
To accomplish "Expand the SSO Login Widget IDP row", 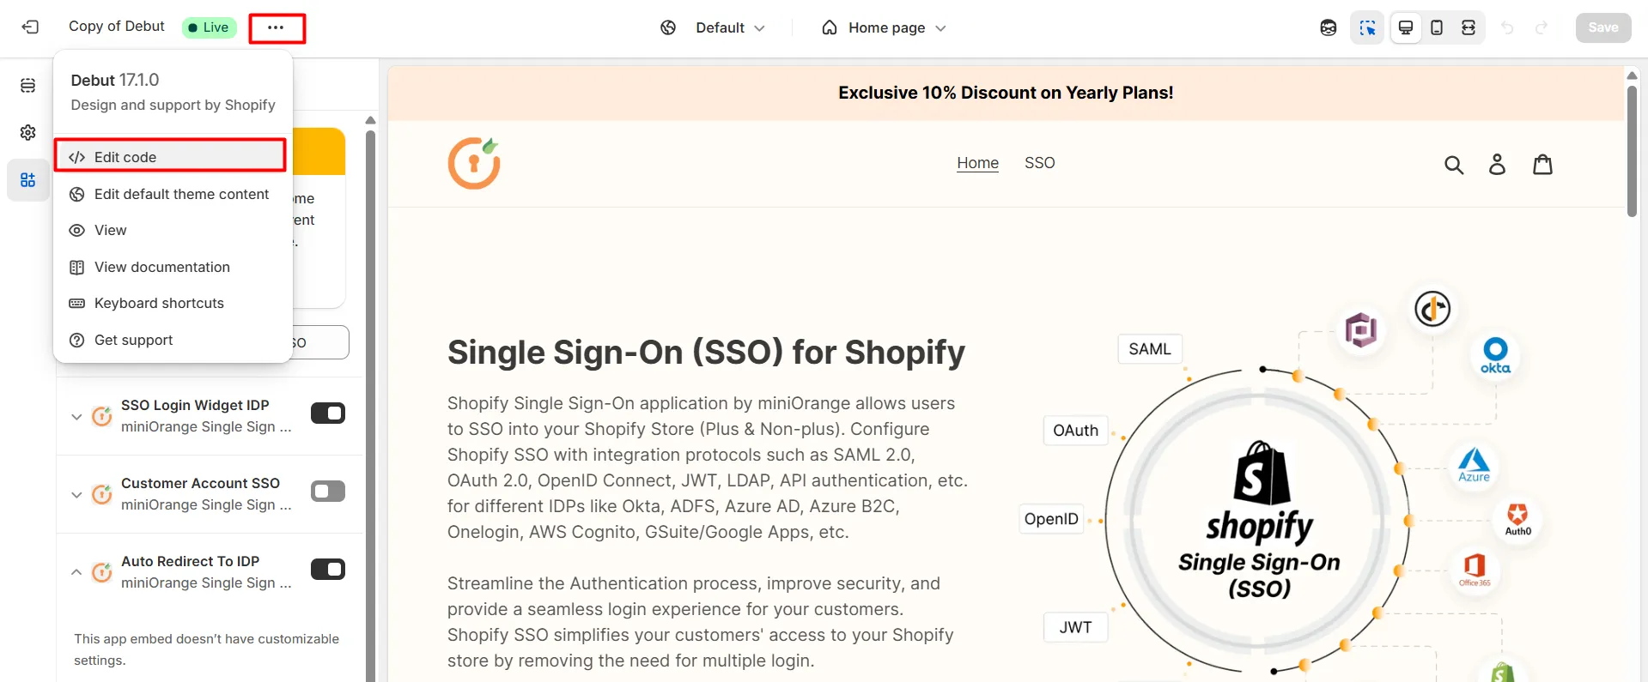I will tap(76, 417).
